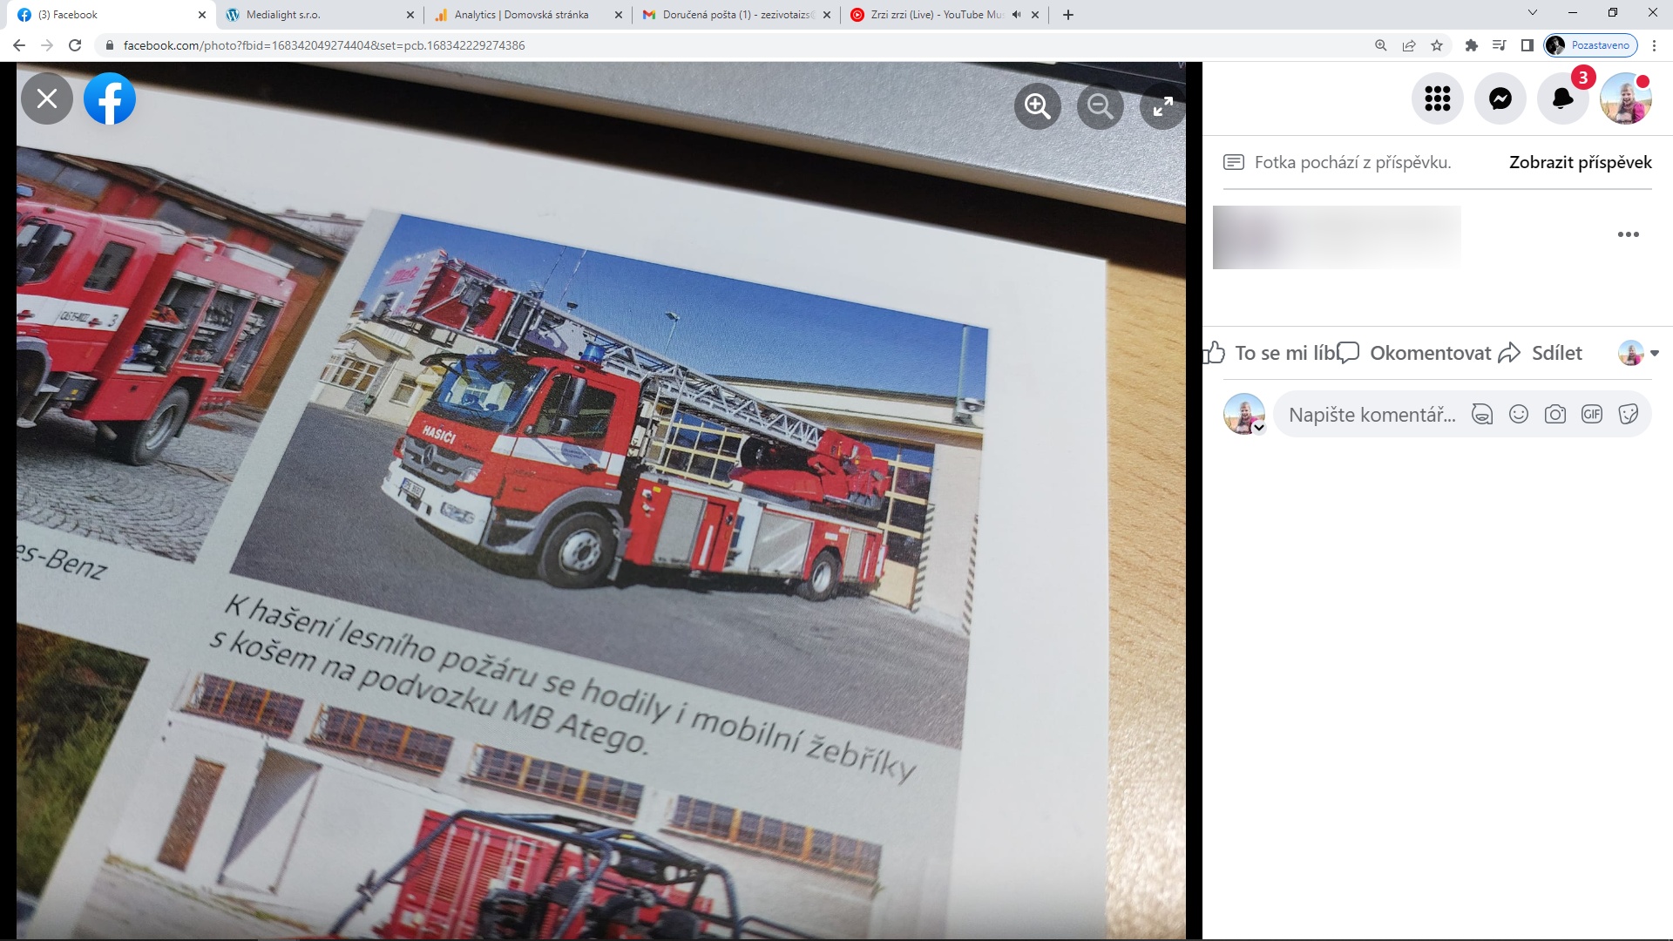
Task: Close the YouTube Music tab
Action: point(1035,15)
